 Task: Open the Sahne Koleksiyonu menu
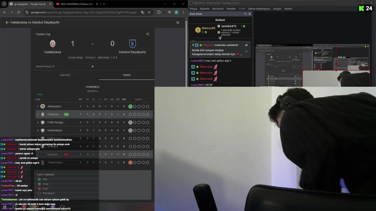pos(259,8)
